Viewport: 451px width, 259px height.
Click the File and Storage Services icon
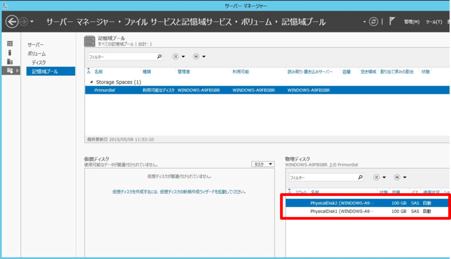pos(10,70)
